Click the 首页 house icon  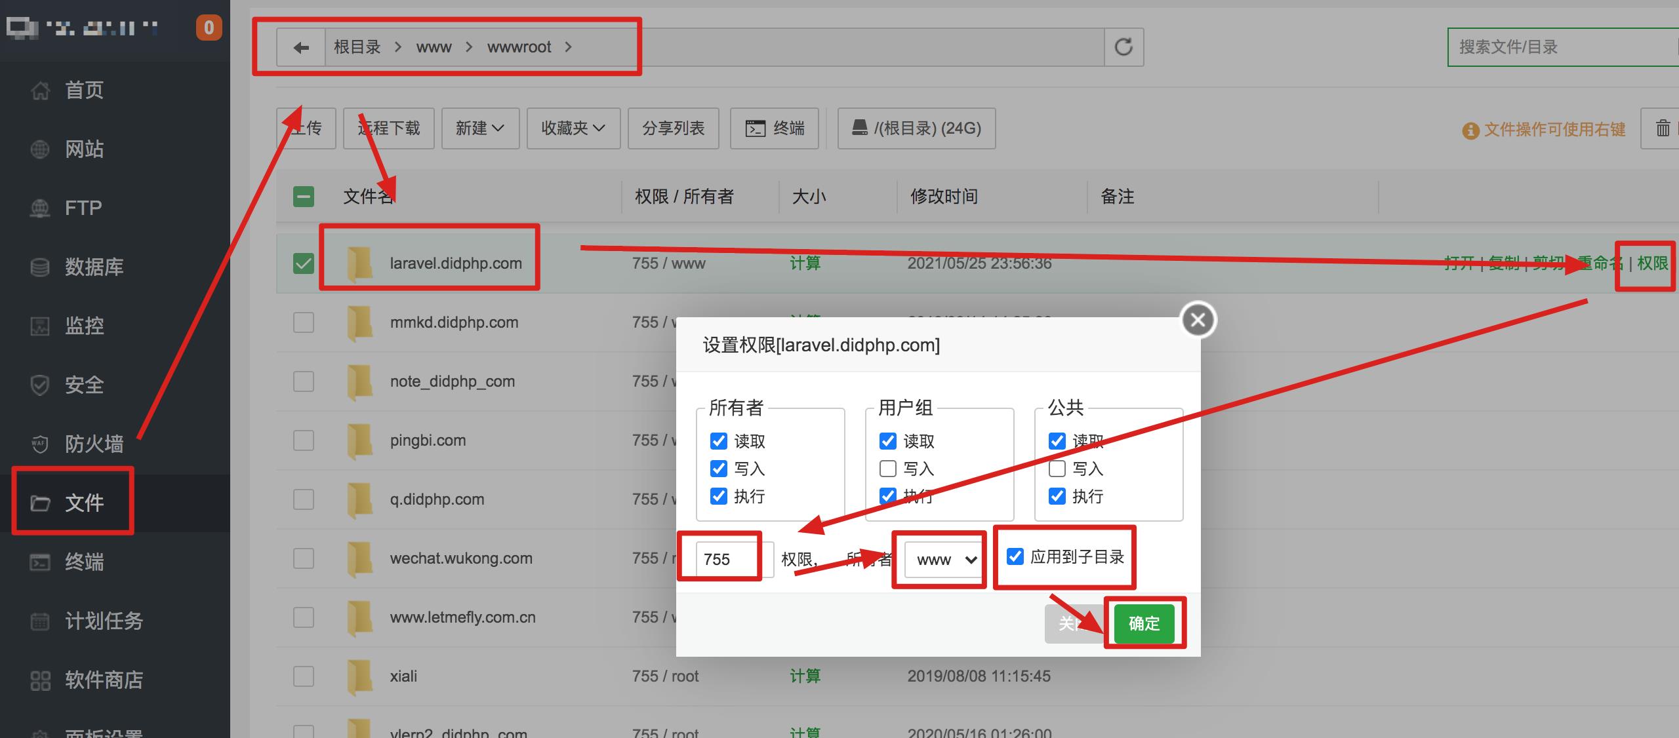click(40, 90)
